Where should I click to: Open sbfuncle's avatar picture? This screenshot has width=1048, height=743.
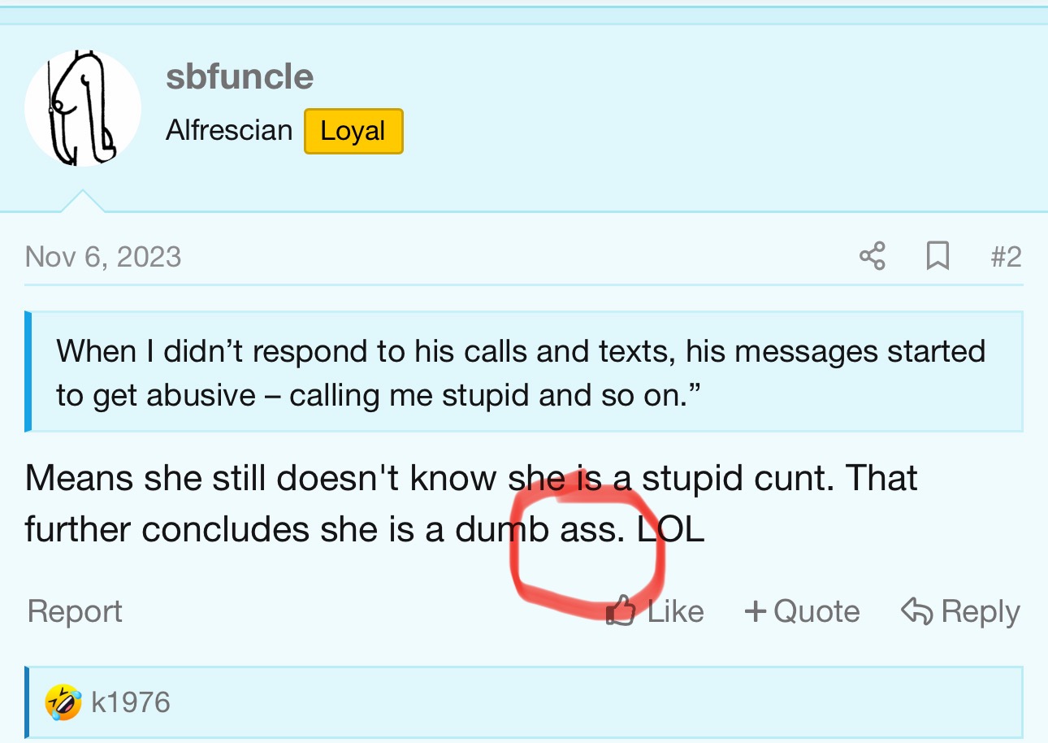pyautogui.click(x=83, y=108)
